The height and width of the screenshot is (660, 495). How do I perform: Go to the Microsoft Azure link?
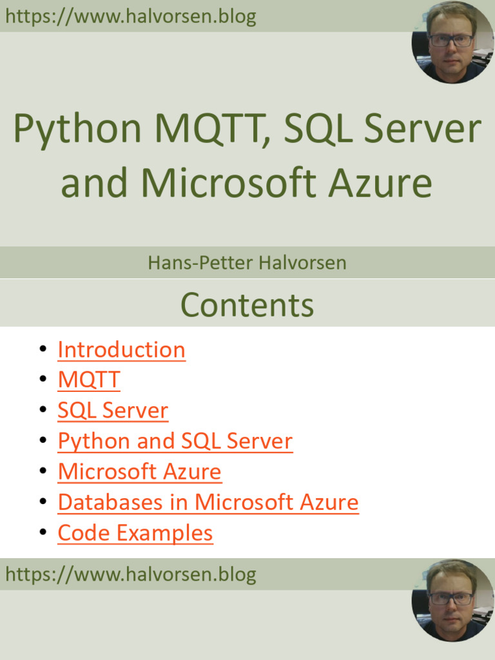(x=139, y=472)
